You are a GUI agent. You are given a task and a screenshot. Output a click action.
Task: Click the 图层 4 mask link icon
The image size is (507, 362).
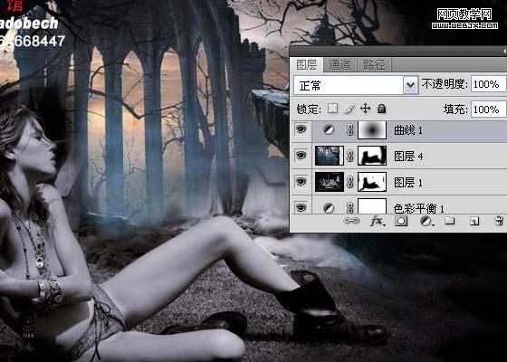[x=349, y=156]
